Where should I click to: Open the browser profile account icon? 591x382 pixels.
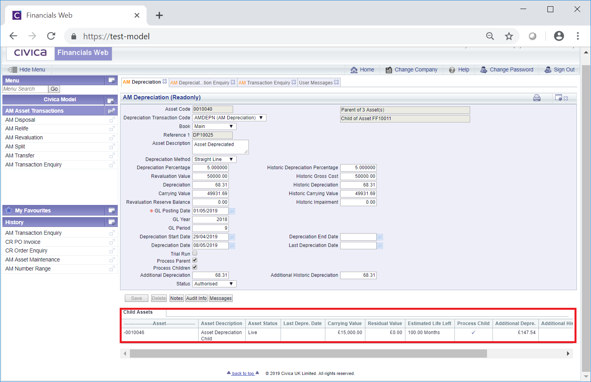pos(559,36)
